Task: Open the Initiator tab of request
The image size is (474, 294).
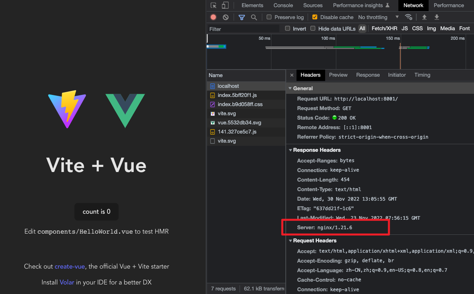Action: click(x=397, y=75)
